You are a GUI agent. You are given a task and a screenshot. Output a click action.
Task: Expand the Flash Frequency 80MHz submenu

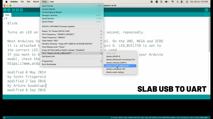72,38
